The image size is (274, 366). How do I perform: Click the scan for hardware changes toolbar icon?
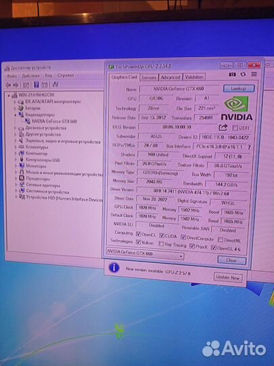55,84
